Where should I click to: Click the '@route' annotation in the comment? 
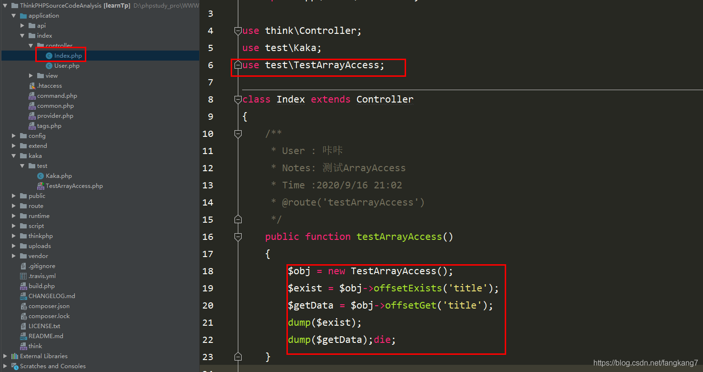pyautogui.click(x=299, y=203)
